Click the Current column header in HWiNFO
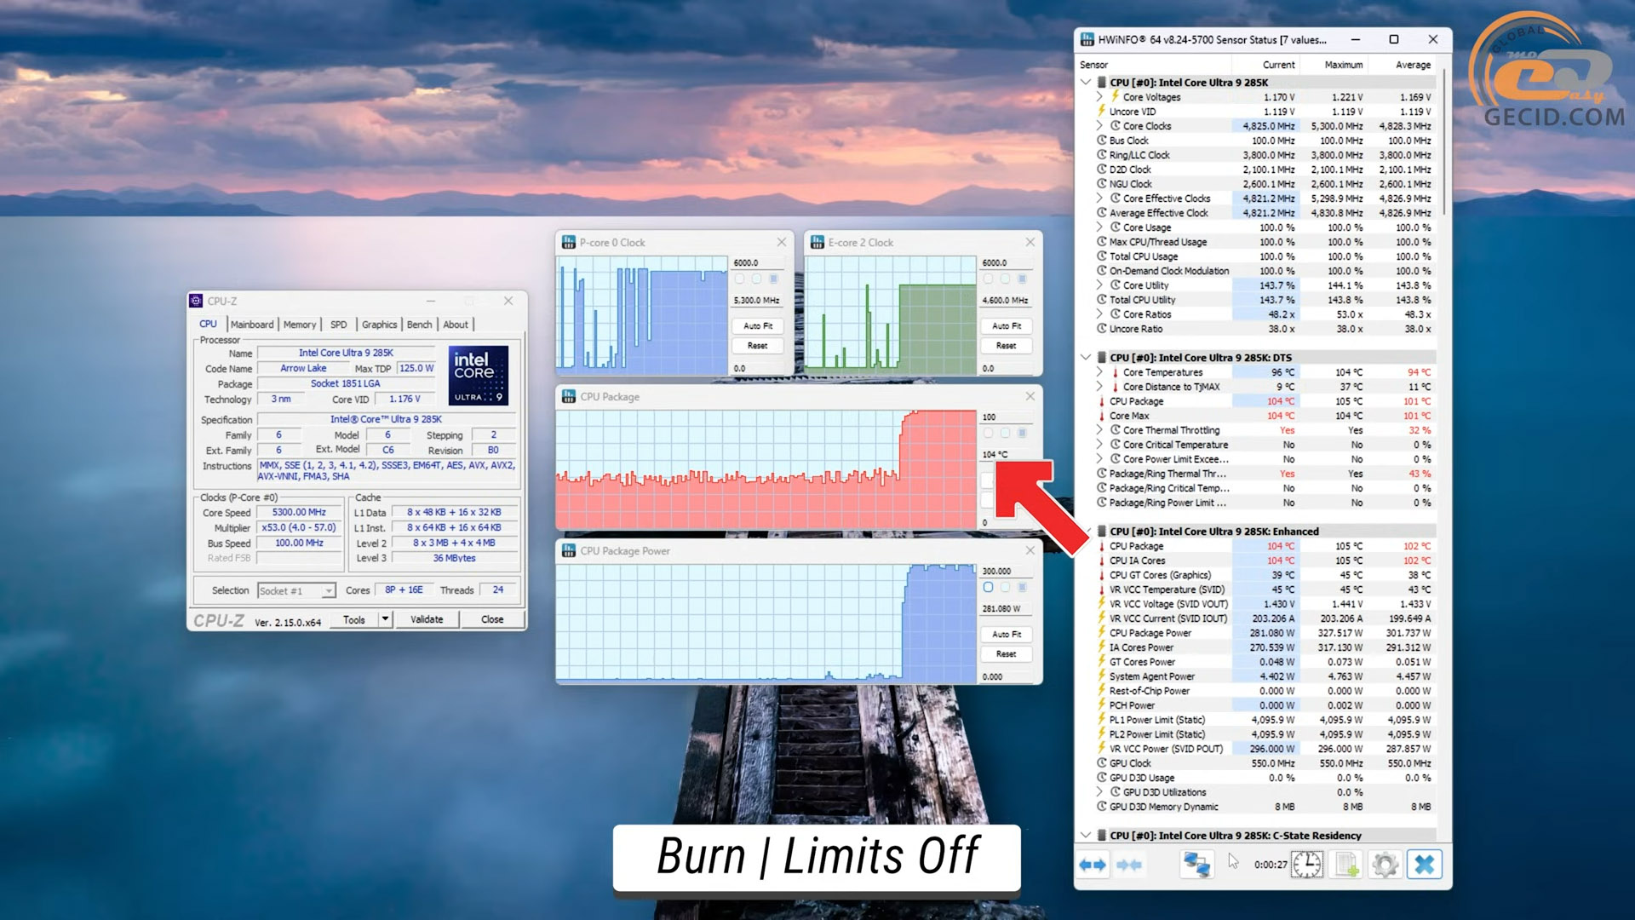 pos(1278,65)
